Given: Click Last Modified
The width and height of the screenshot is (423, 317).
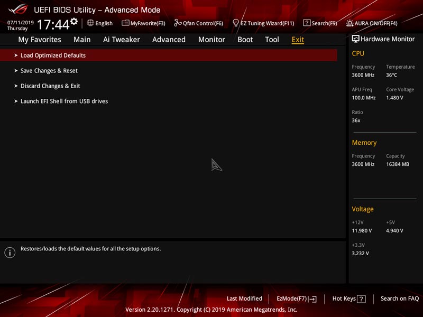Looking at the screenshot, I should click(244, 299).
